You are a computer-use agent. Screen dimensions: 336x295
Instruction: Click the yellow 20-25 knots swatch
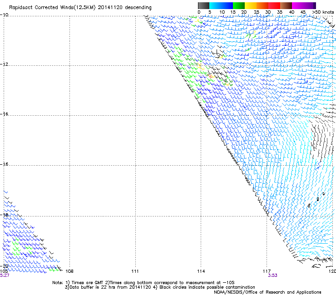coord(251,5)
